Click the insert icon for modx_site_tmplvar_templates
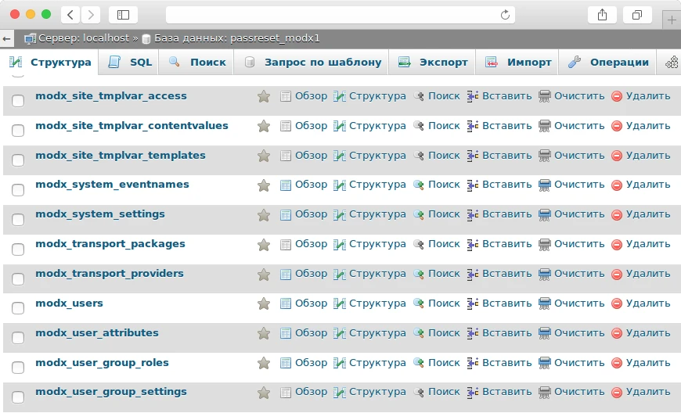 473,156
